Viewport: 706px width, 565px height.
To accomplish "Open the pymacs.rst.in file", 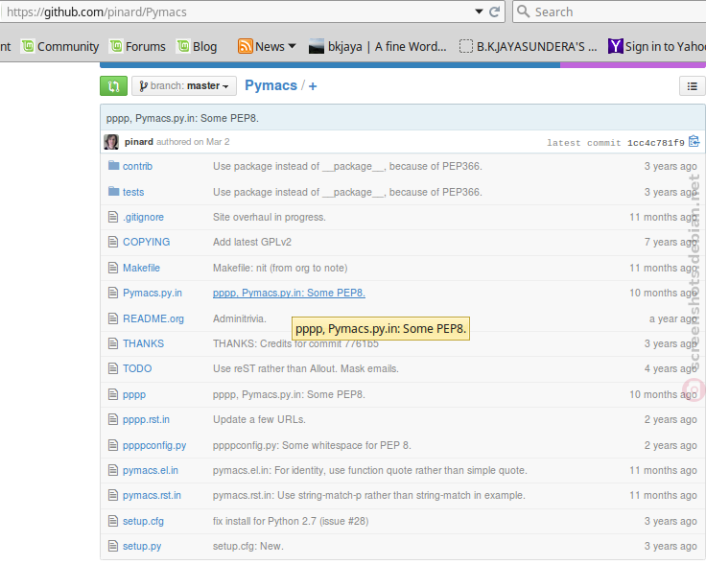I will (152, 496).
